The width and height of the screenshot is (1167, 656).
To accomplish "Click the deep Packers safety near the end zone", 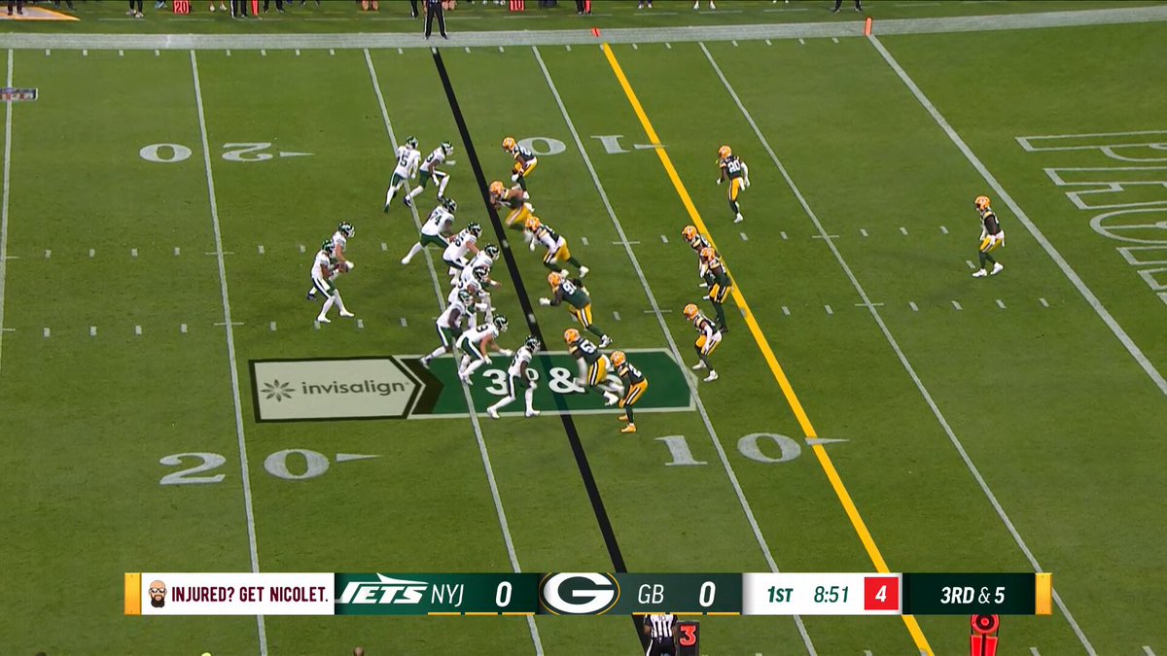I will pos(988,236).
